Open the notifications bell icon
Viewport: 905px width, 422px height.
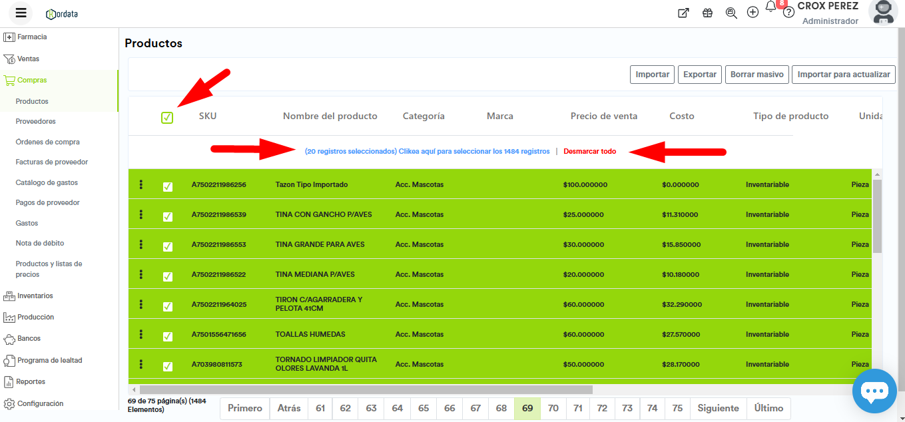[x=771, y=7]
